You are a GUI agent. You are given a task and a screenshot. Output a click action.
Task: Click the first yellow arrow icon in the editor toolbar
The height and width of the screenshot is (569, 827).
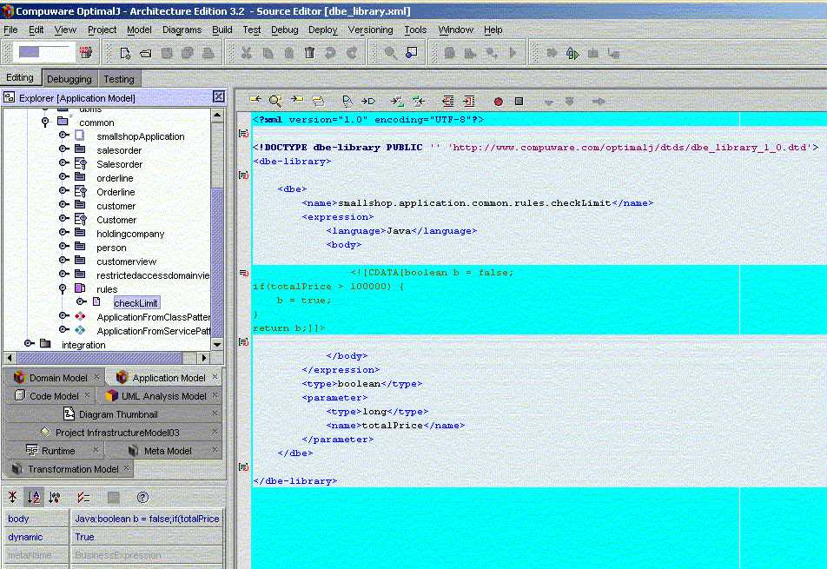255,100
